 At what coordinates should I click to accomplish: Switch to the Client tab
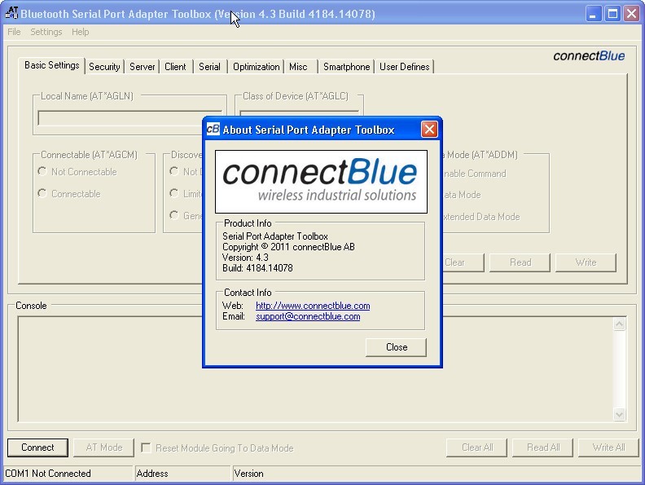point(175,67)
